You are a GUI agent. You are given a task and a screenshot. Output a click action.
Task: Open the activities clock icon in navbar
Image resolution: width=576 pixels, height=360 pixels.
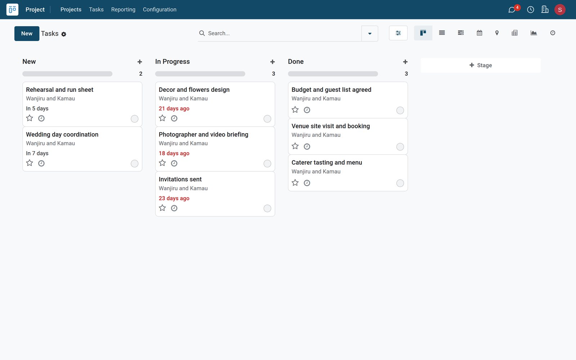(x=531, y=10)
